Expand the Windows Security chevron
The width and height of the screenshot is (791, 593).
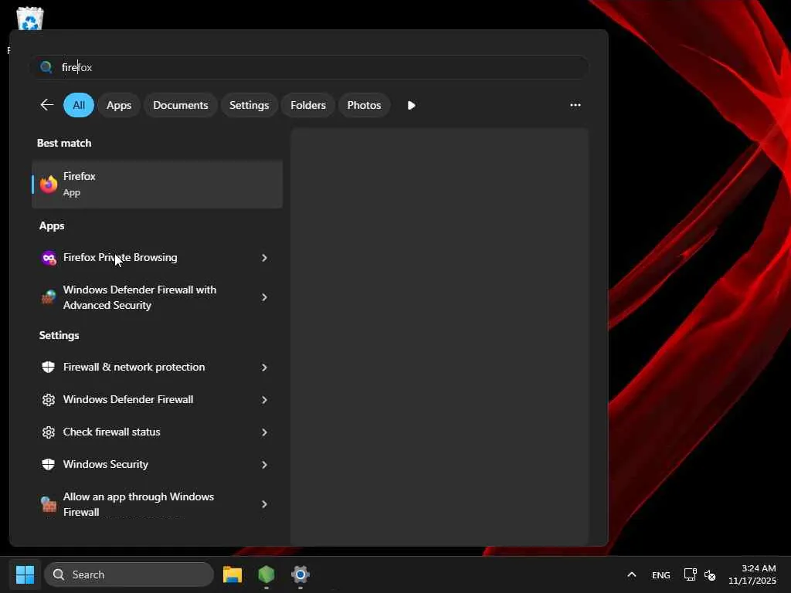[x=264, y=465]
